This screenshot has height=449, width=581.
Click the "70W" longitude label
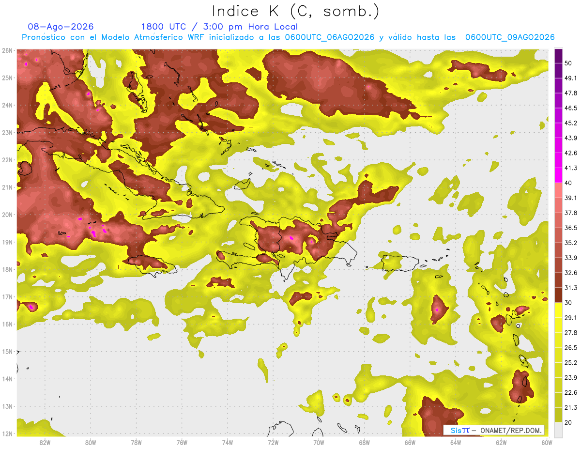(319, 443)
